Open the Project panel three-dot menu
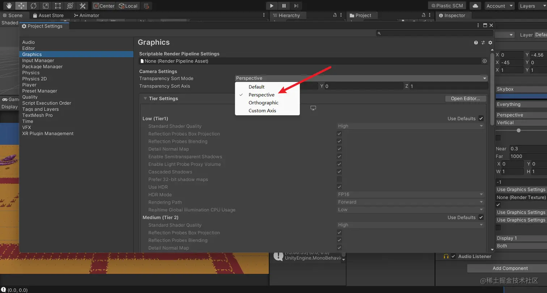 click(431, 15)
